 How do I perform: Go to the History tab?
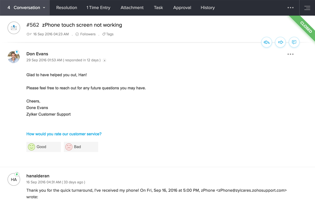(208, 8)
